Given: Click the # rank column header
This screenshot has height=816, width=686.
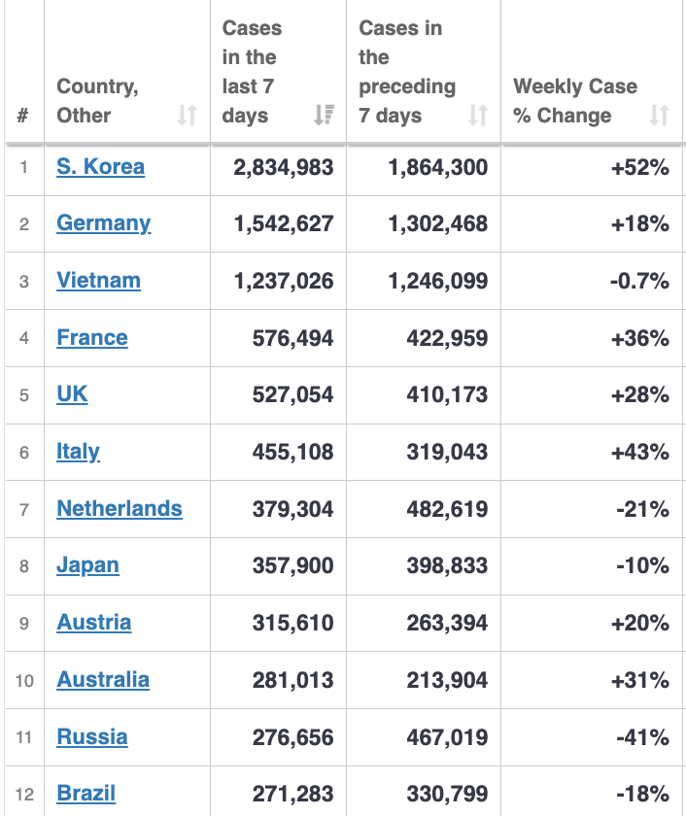Looking at the screenshot, I should (23, 116).
